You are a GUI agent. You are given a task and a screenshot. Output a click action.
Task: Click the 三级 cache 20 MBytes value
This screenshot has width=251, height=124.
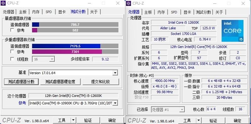[x=224, y=97]
